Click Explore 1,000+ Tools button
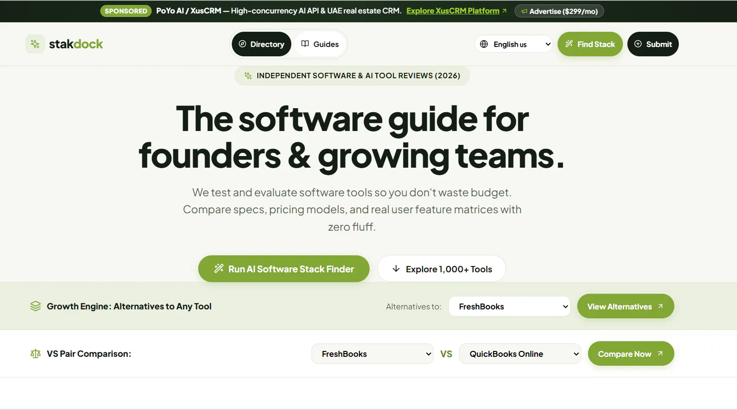 442,269
